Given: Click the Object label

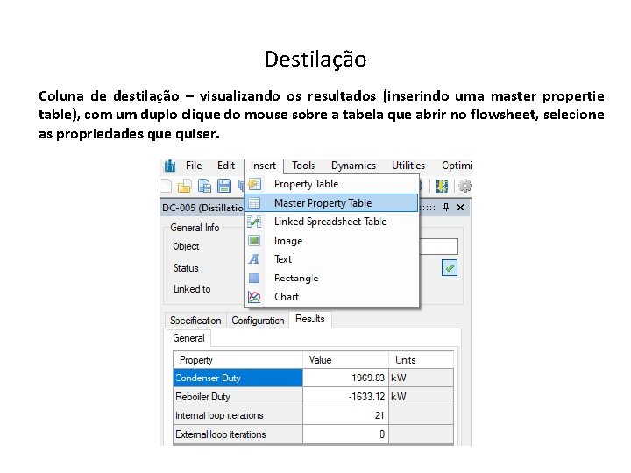Looking at the screenshot, I should click(186, 246).
